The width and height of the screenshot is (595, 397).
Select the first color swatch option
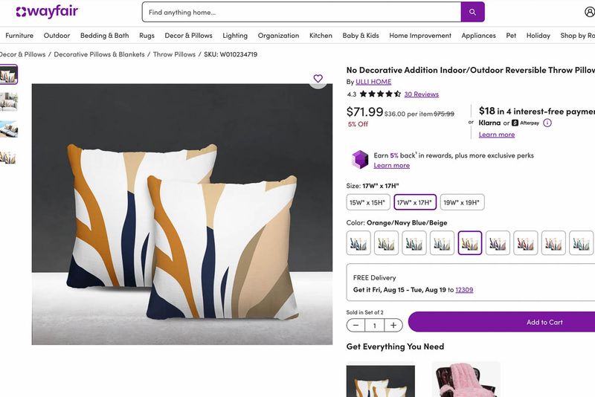click(358, 243)
